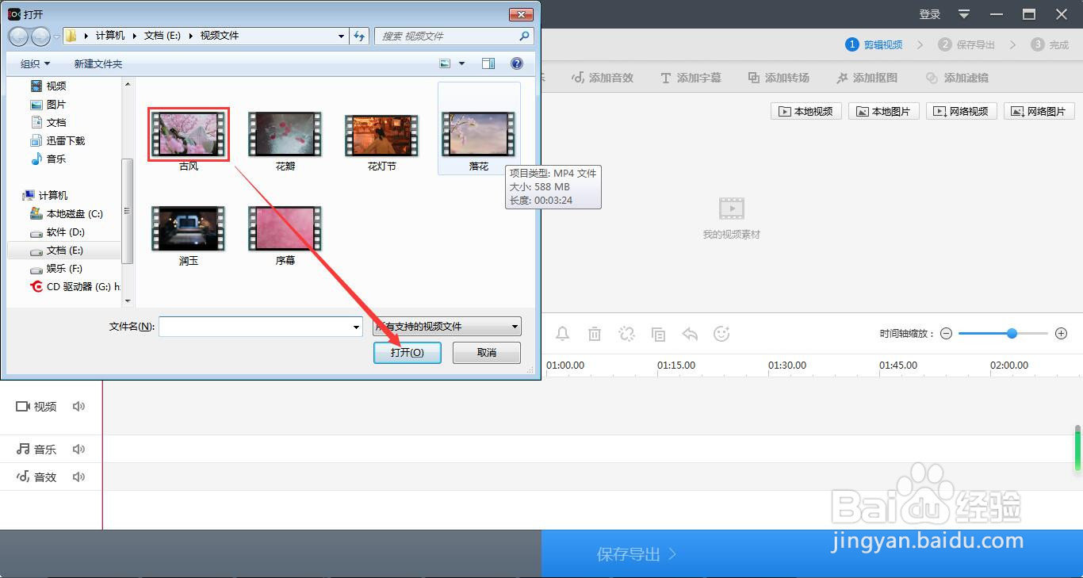Screen dimensions: 1083x578
Task: Refresh the folder using the refresh icon
Action: point(359,36)
